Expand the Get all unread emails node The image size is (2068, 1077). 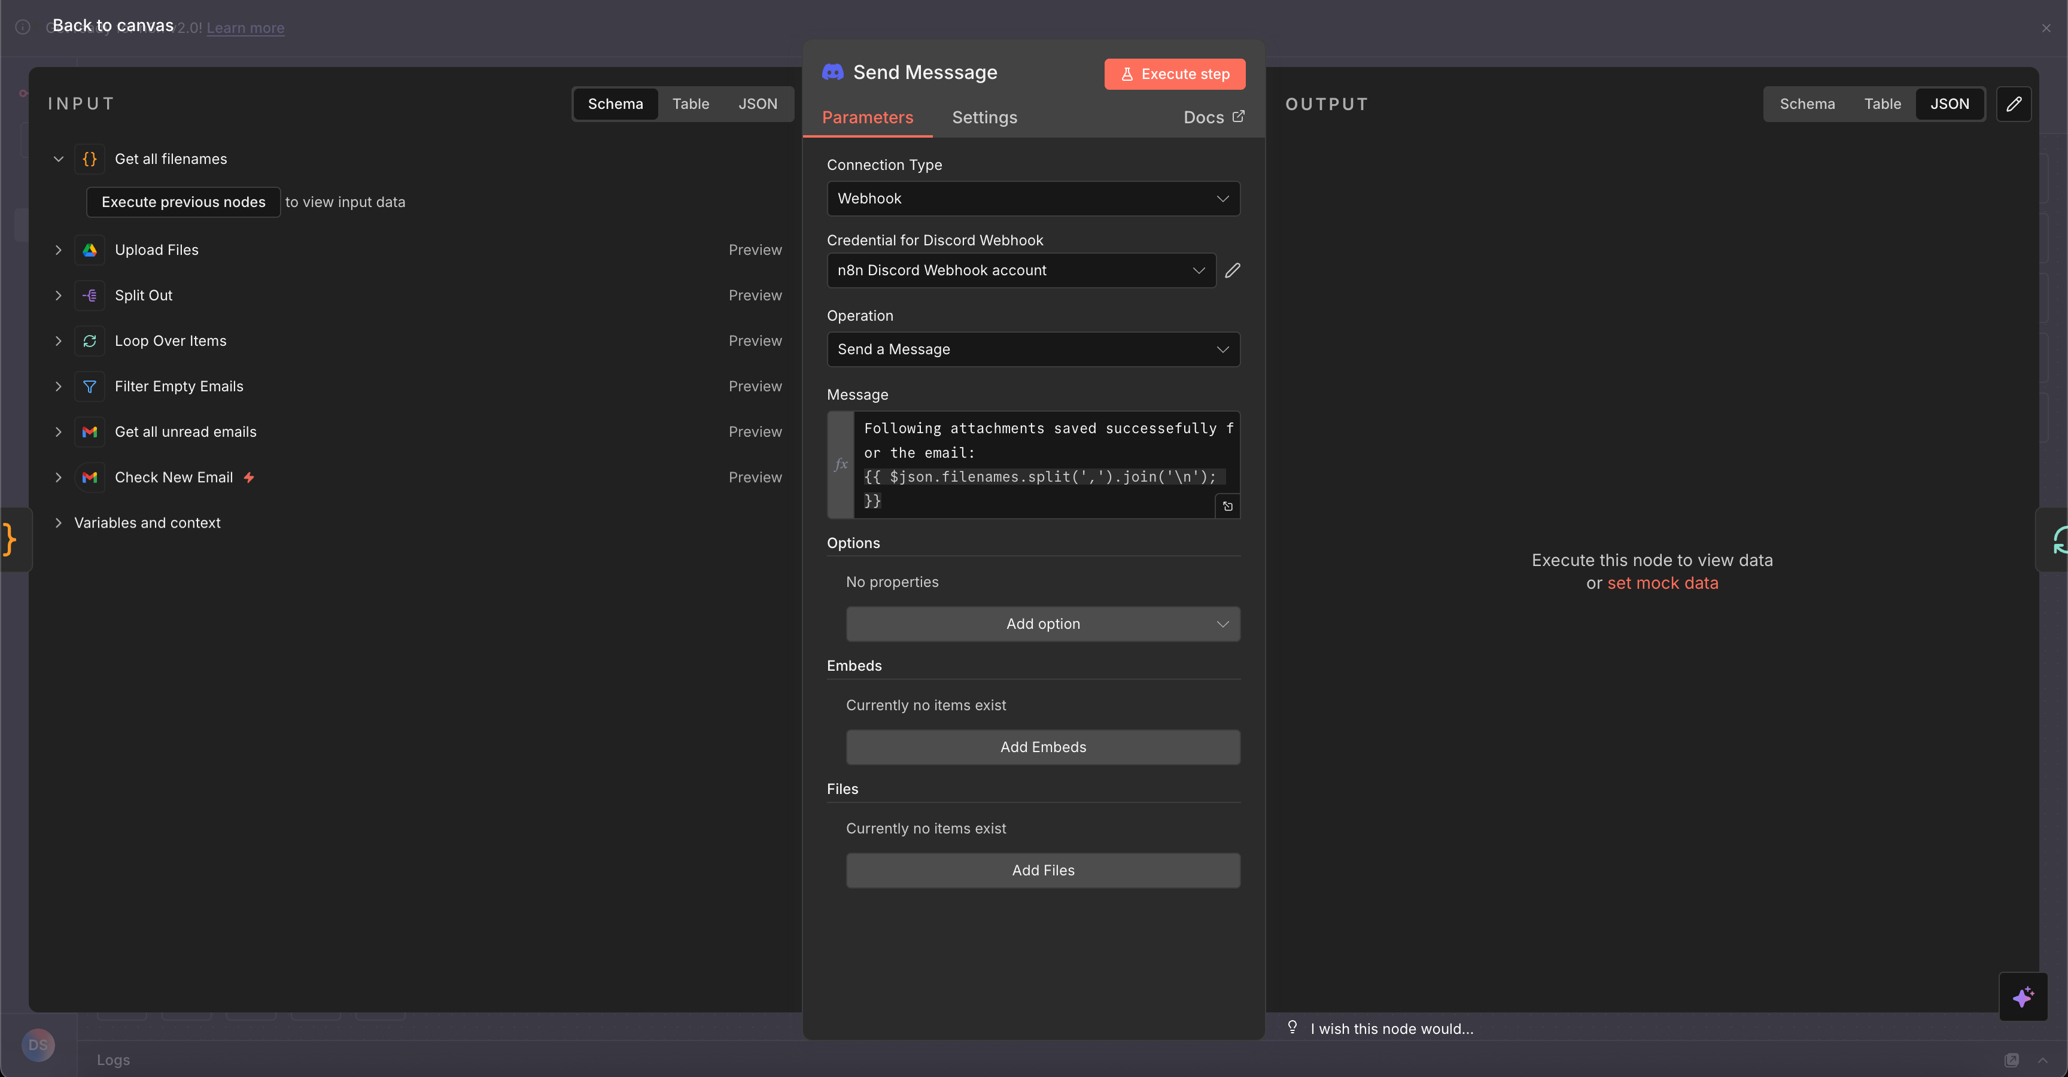[59, 432]
